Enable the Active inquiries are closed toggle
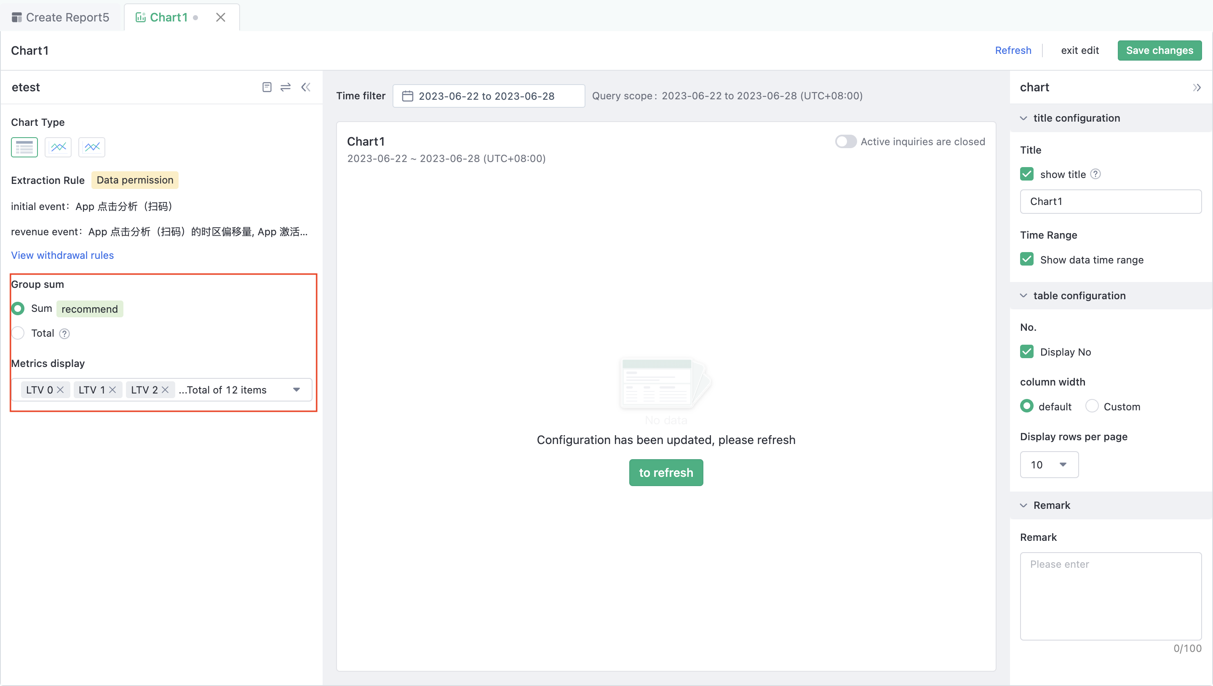Screen dimensions: 1213x686 click(845, 141)
